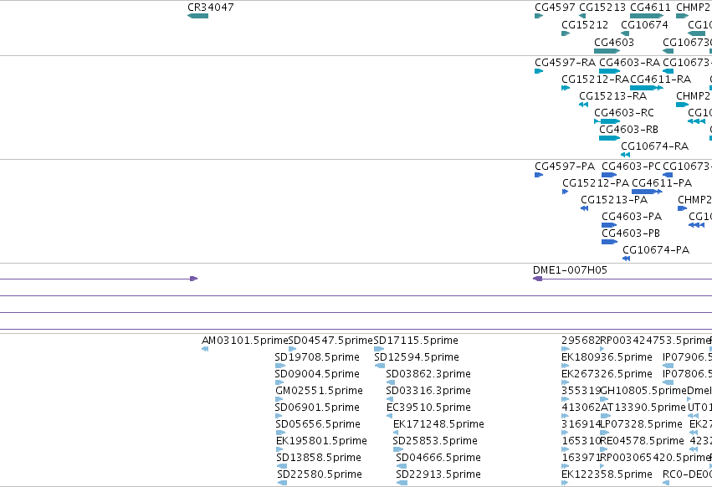Click the SD19708.5prime EST label

point(317,357)
